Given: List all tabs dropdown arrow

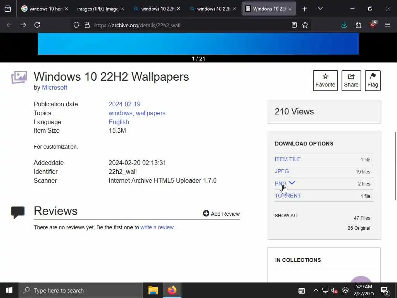Looking at the screenshot, I should click(320, 9).
